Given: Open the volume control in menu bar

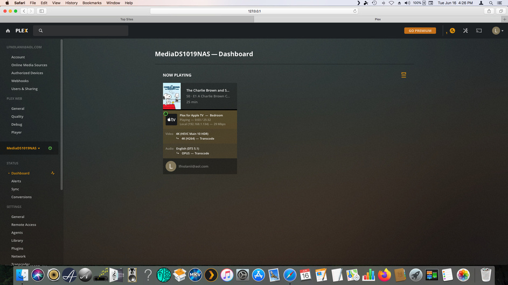Looking at the screenshot, I should click(407, 3).
